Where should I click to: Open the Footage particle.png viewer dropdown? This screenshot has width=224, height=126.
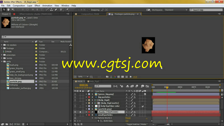click(x=138, y=14)
